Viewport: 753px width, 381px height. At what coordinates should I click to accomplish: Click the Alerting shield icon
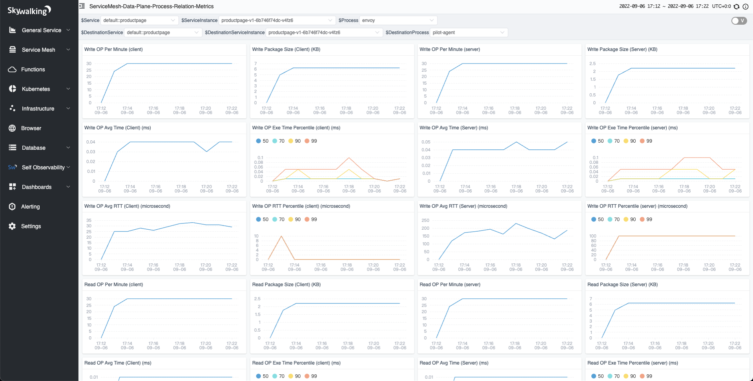point(13,207)
